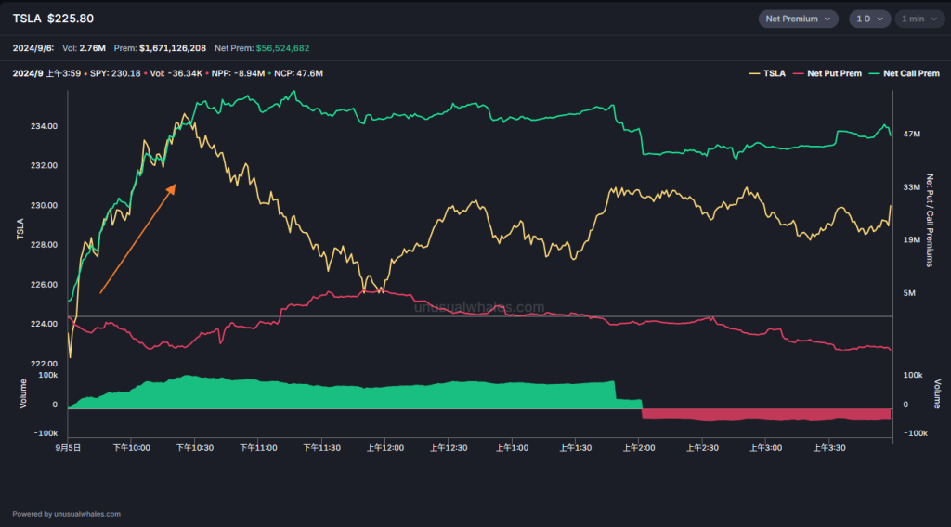Hide the Net Put Prem series
Viewport: 951px width, 527px height.
pos(836,73)
